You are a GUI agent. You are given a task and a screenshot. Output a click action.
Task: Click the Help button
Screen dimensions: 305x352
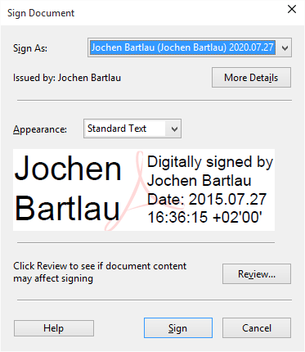pos(54,328)
